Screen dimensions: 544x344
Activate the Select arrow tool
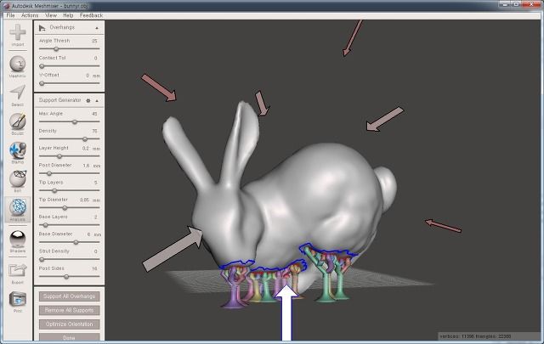pos(17,93)
